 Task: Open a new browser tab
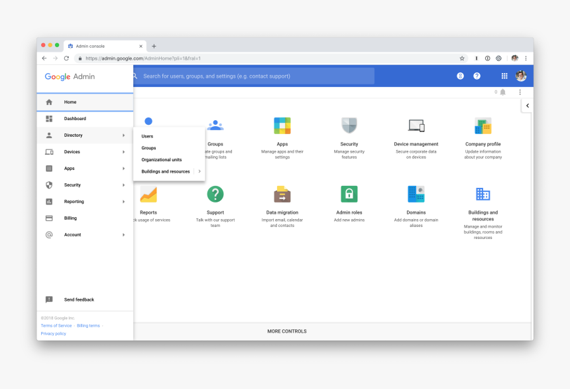(x=154, y=46)
